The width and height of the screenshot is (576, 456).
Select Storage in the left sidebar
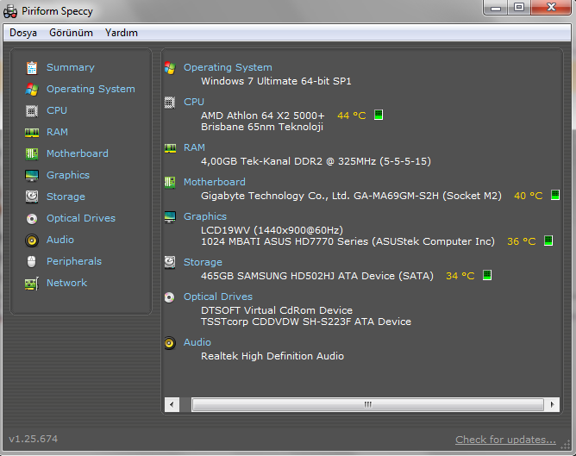(x=66, y=197)
